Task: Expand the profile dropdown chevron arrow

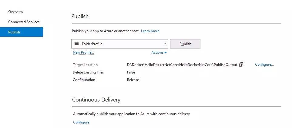Action: (165, 44)
